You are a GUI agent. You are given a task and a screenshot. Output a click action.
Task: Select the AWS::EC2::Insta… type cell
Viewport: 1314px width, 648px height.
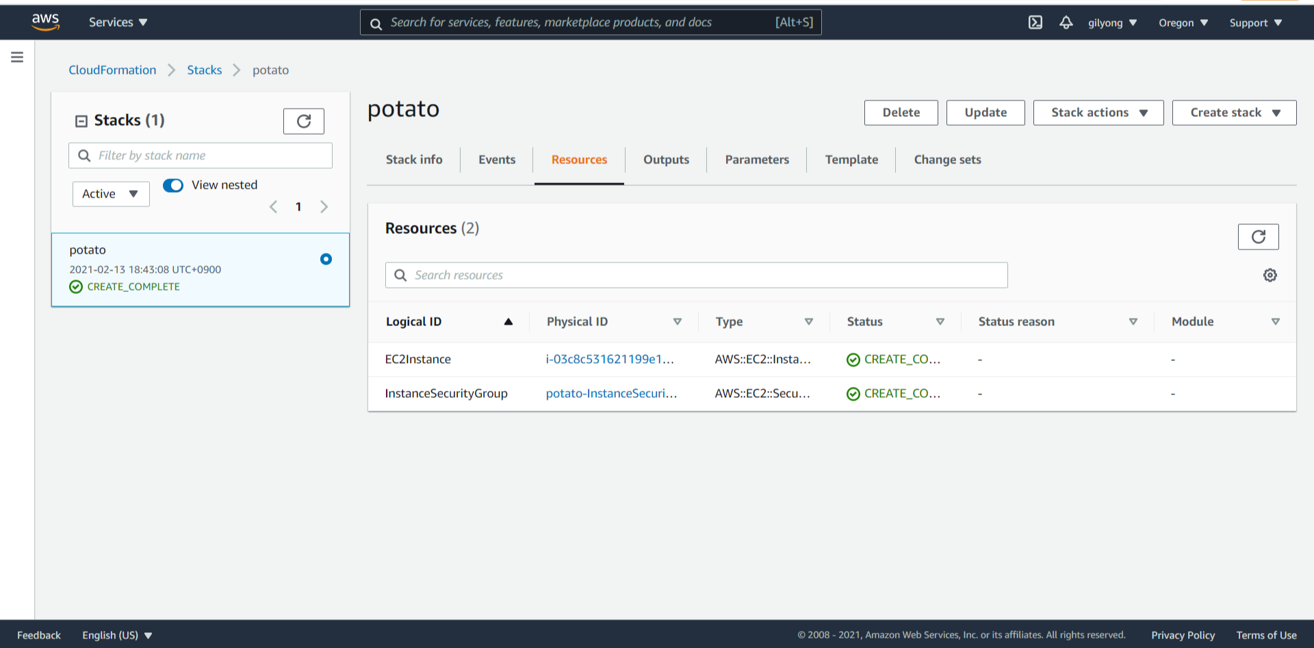pos(762,359)
